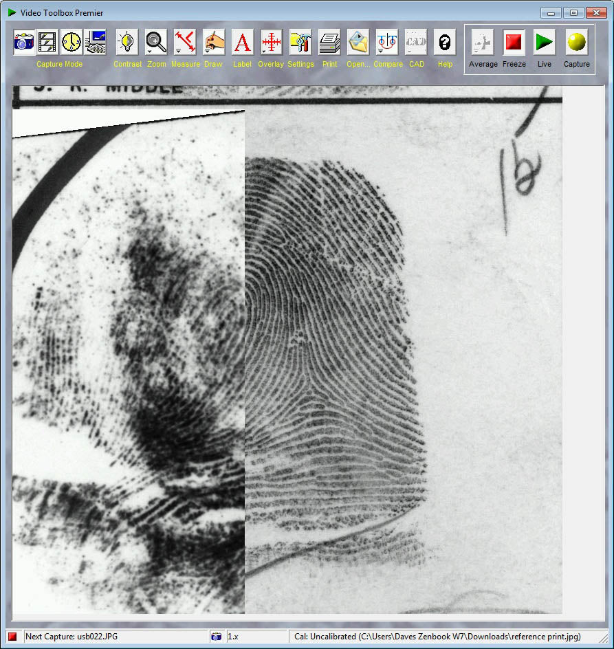This screenshot has height=649, width=614.
Task: Open the Contrast lightbulb tool
Action: pyautogui.click(x=127, y=43)
